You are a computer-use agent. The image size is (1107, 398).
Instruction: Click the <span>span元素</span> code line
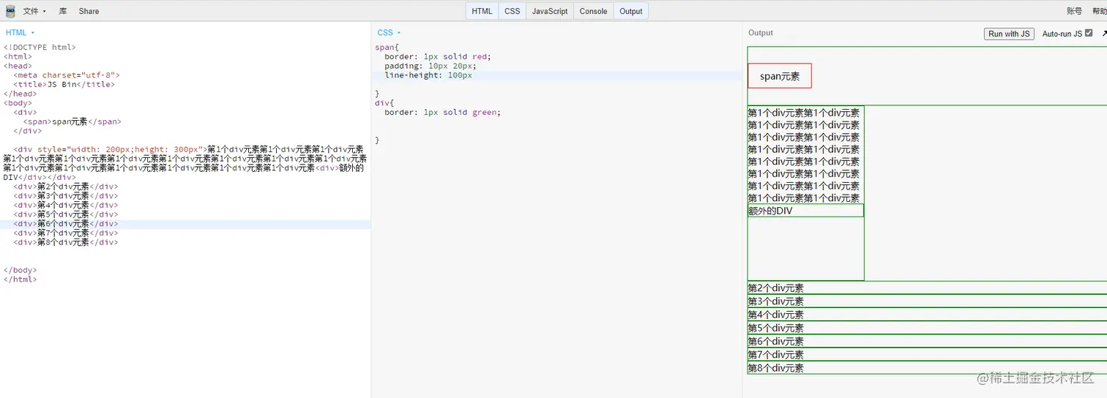click(x=72, y=121)
